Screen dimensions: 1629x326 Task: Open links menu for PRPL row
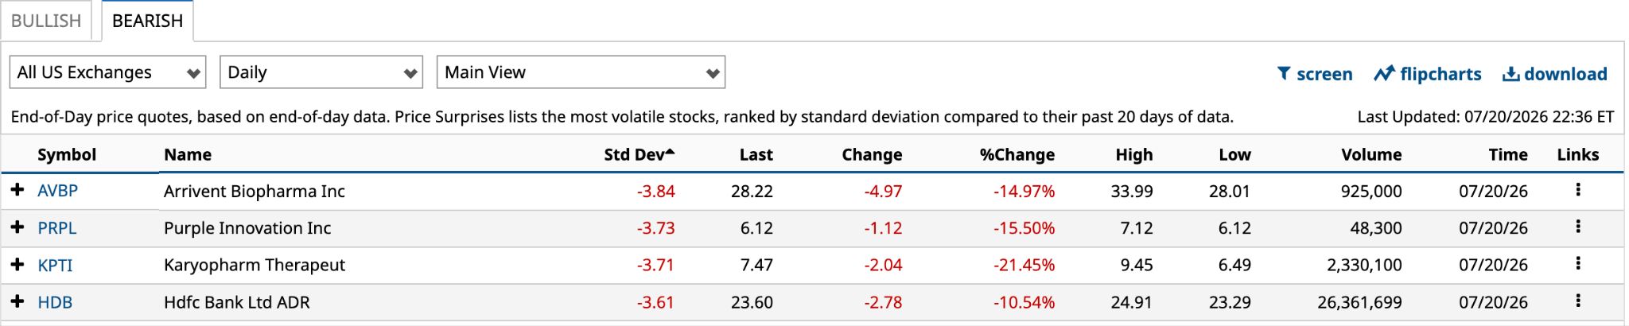point(1577,227)
